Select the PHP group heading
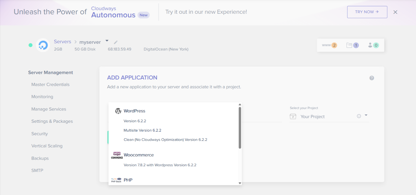This screenshot has width=416, height=195. click(128, 180)
